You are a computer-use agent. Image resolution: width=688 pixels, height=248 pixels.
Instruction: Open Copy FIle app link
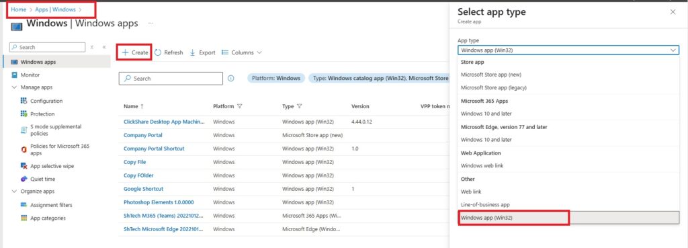click(134, 162)
